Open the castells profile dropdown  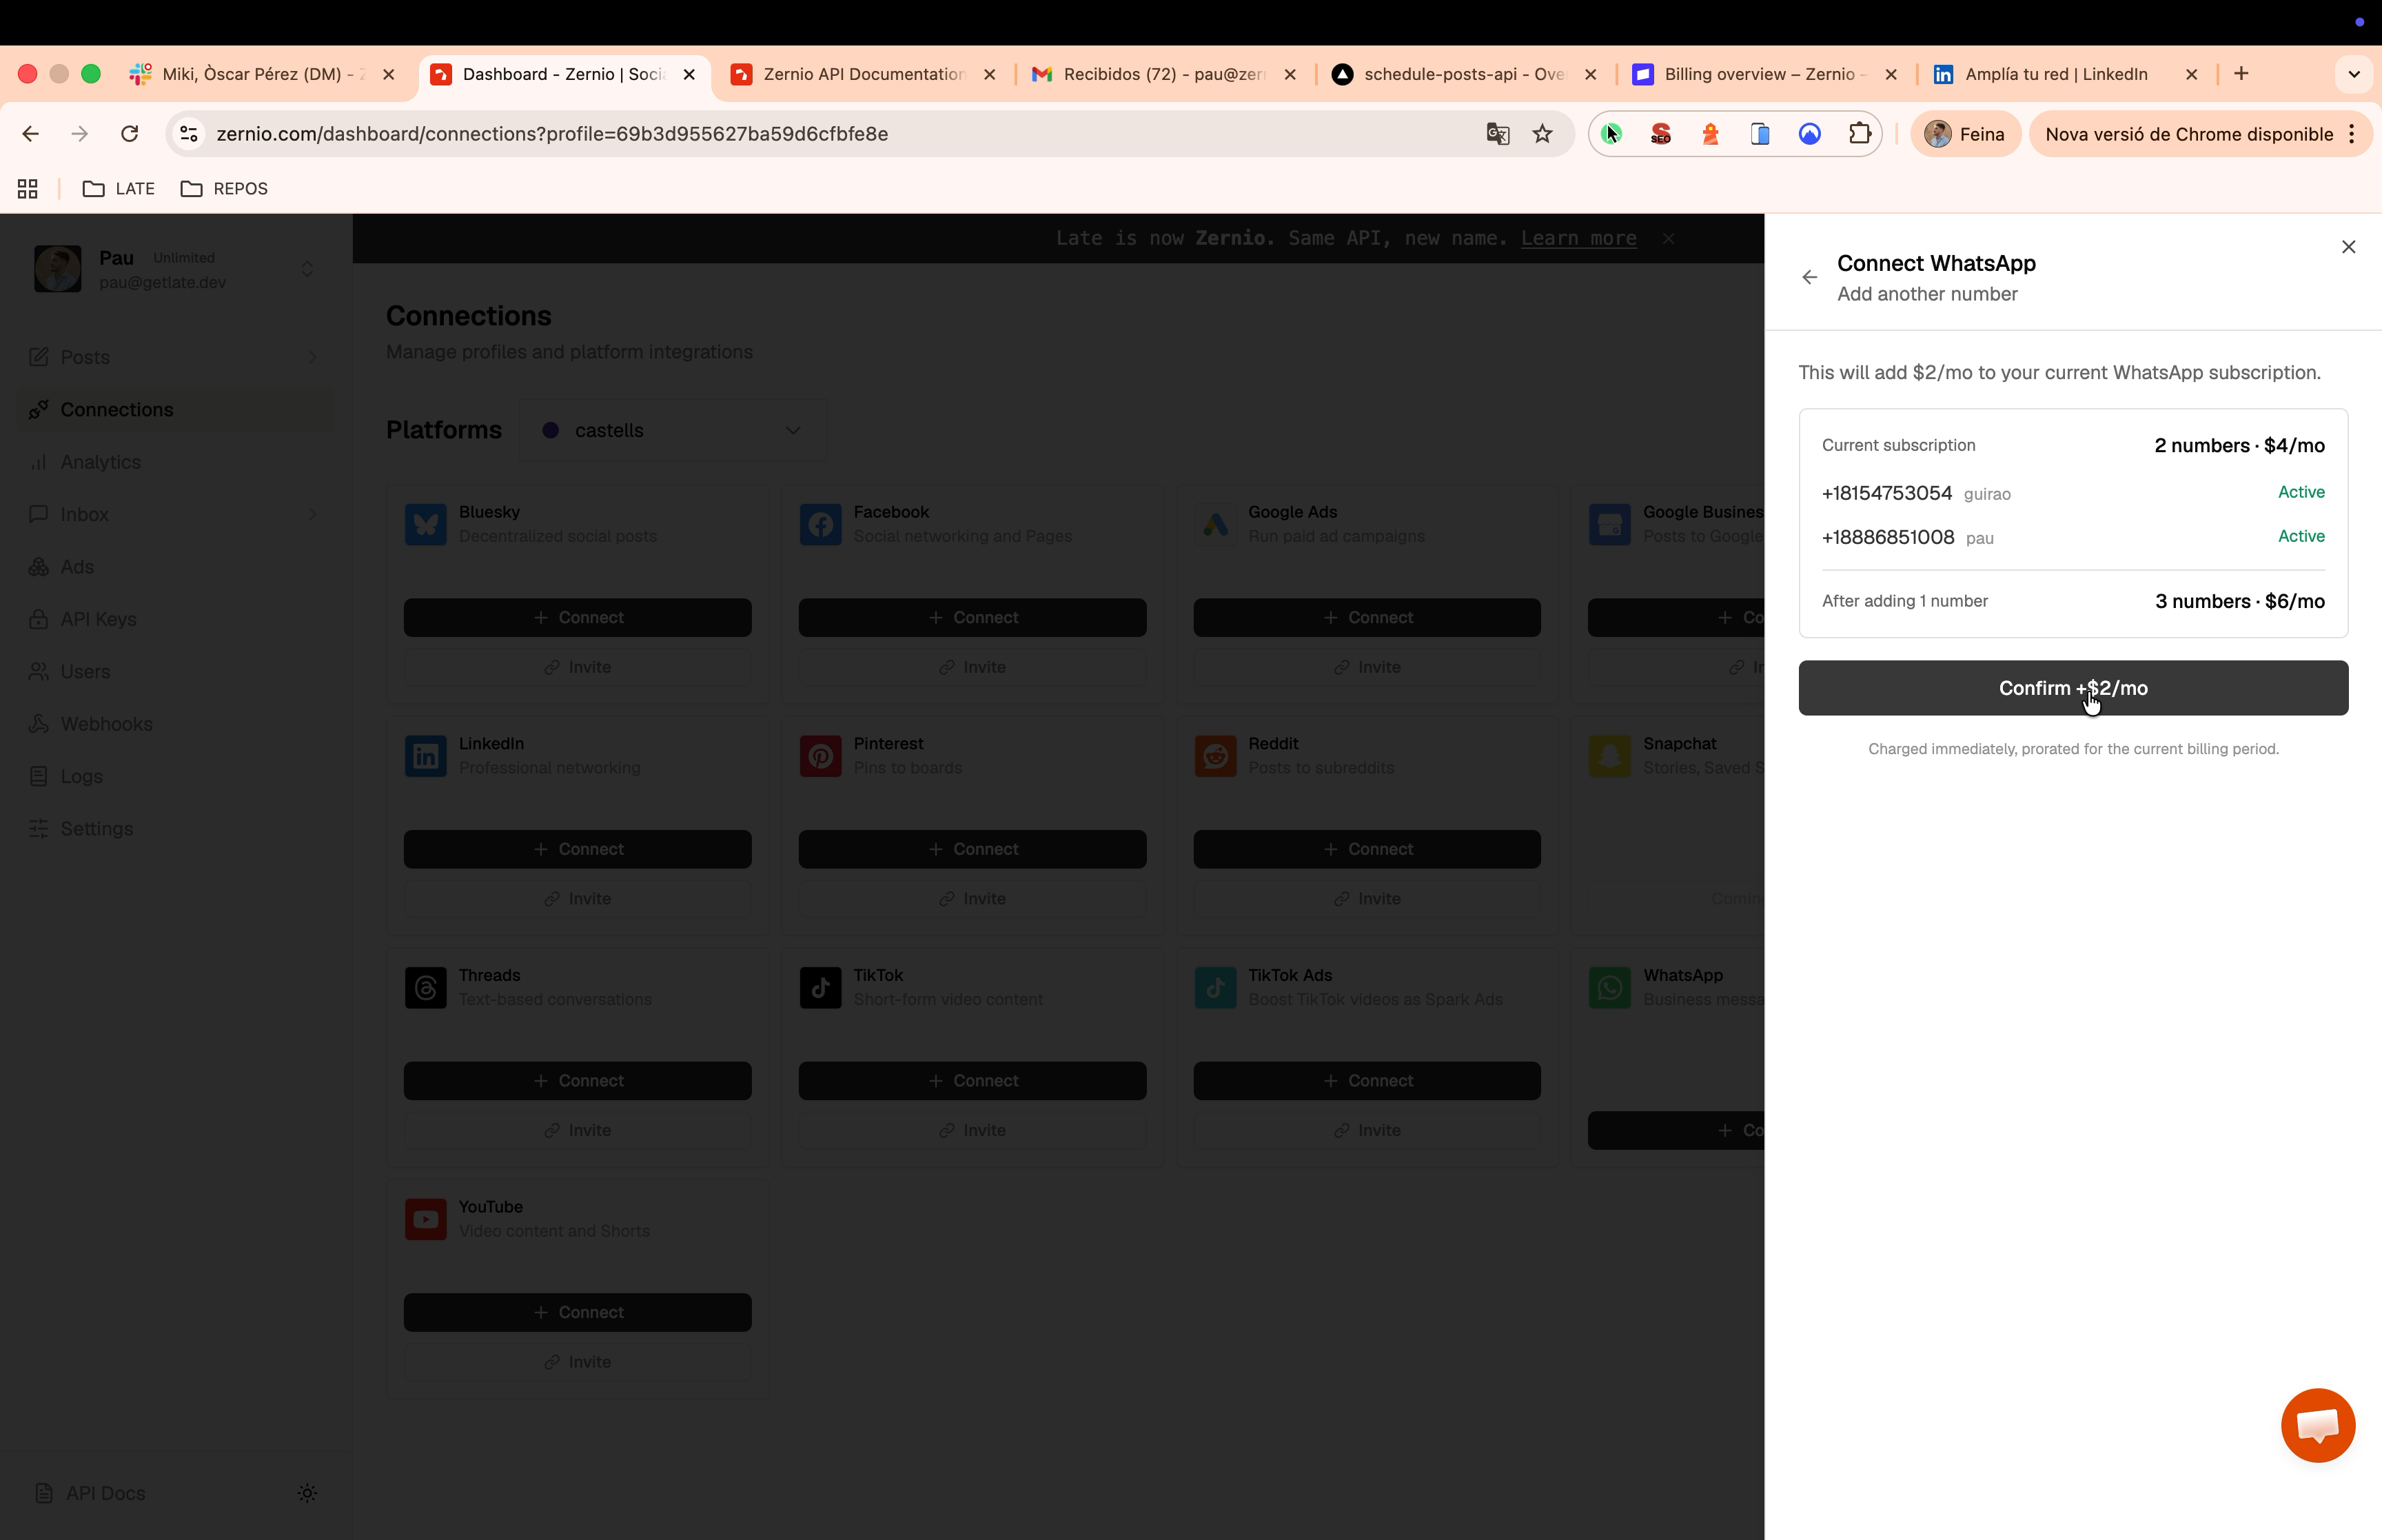[673, 430]
